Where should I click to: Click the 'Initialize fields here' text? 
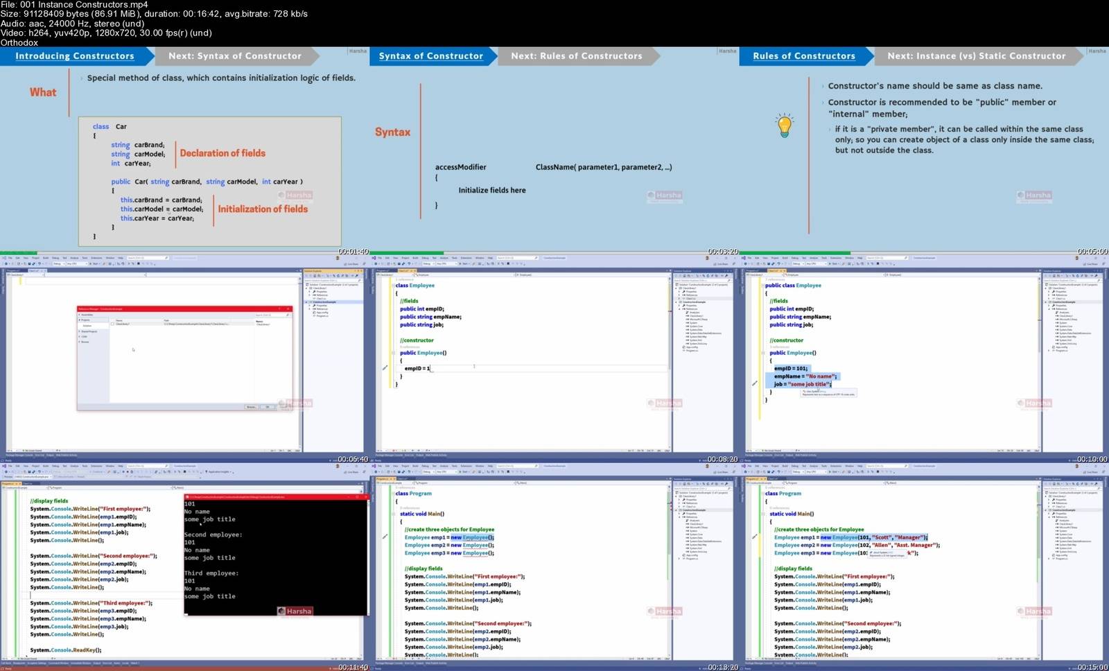(x=492, y=190)
